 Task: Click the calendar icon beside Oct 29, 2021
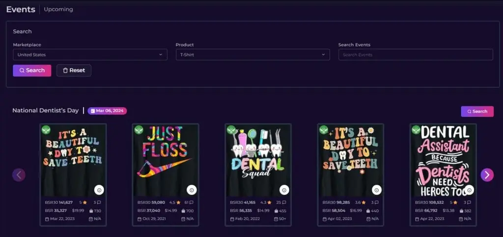click(140, 219)
